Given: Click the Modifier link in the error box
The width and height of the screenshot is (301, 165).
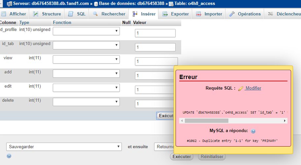Looking at the screenshot, I should pyautogui.click(x=253, y=88).
